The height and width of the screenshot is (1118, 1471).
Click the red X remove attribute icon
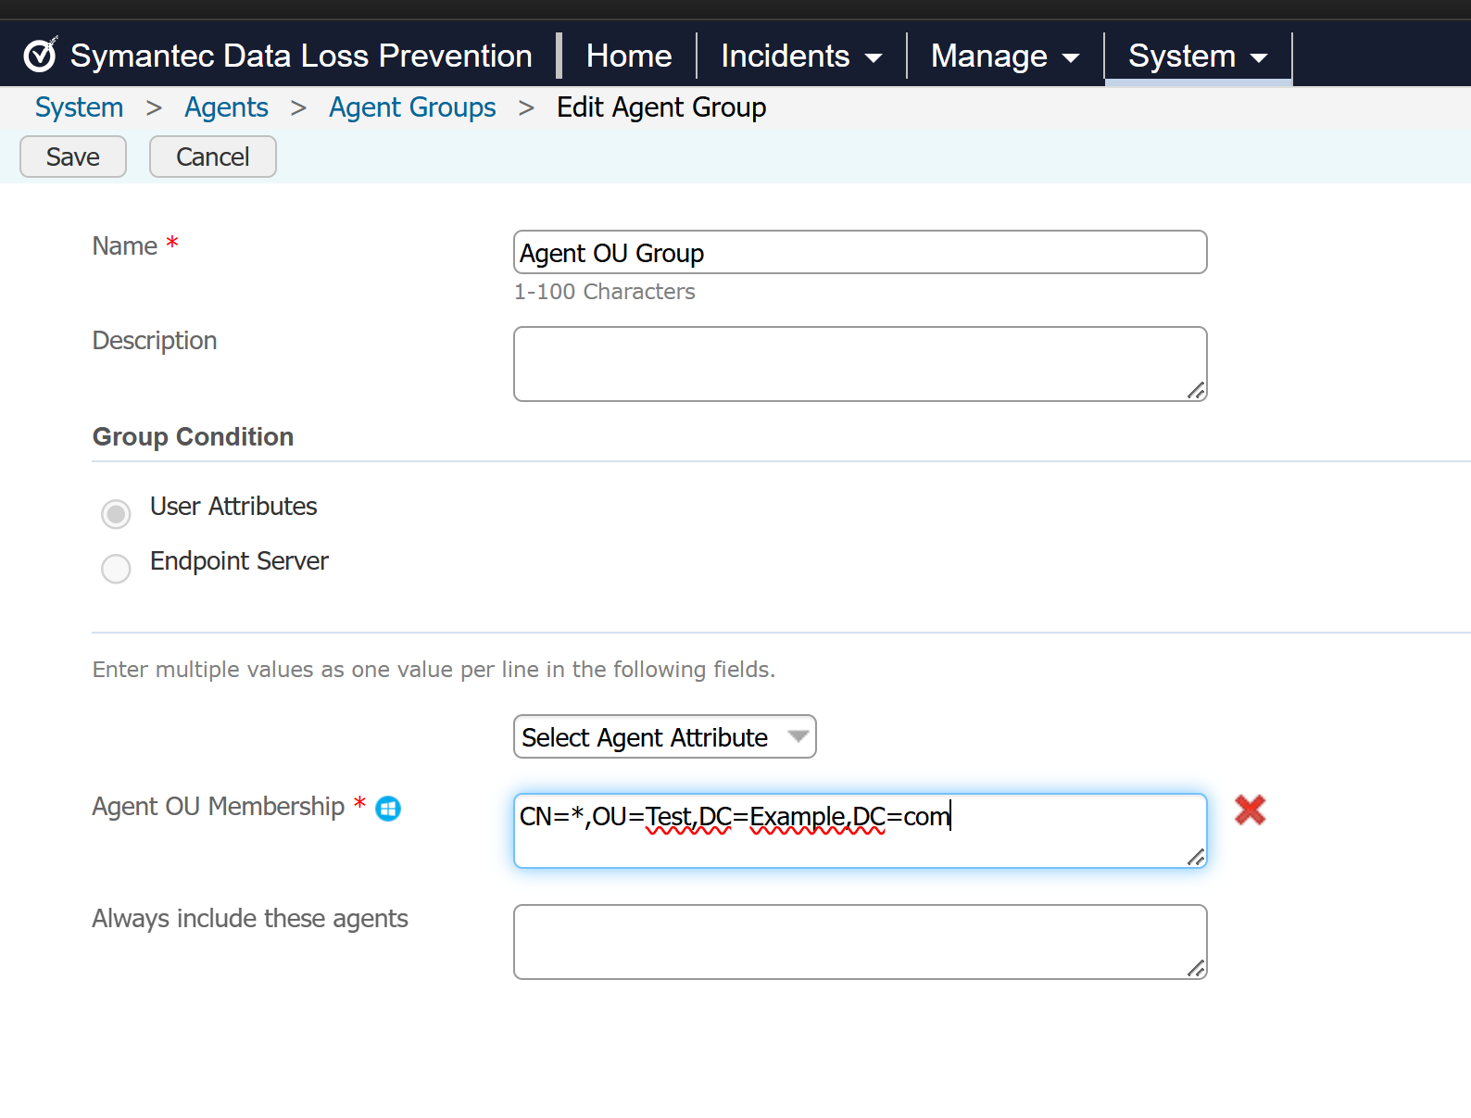1250,810
